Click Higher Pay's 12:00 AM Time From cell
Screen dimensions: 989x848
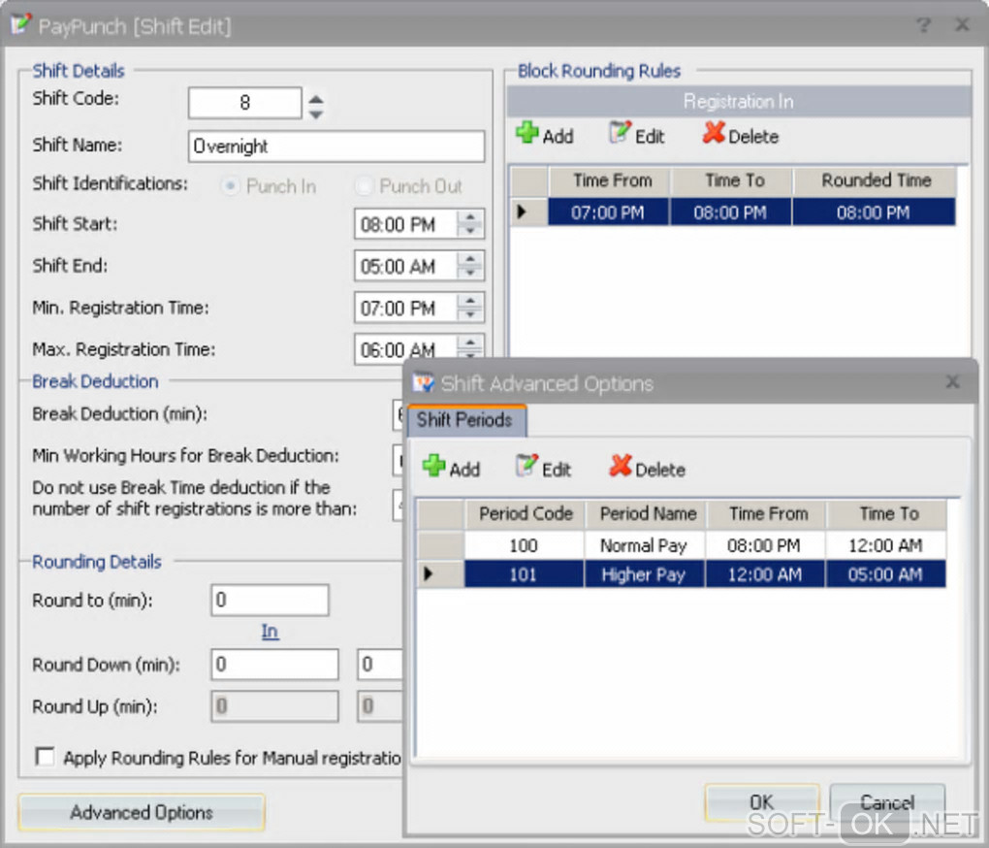coord(765,574)
